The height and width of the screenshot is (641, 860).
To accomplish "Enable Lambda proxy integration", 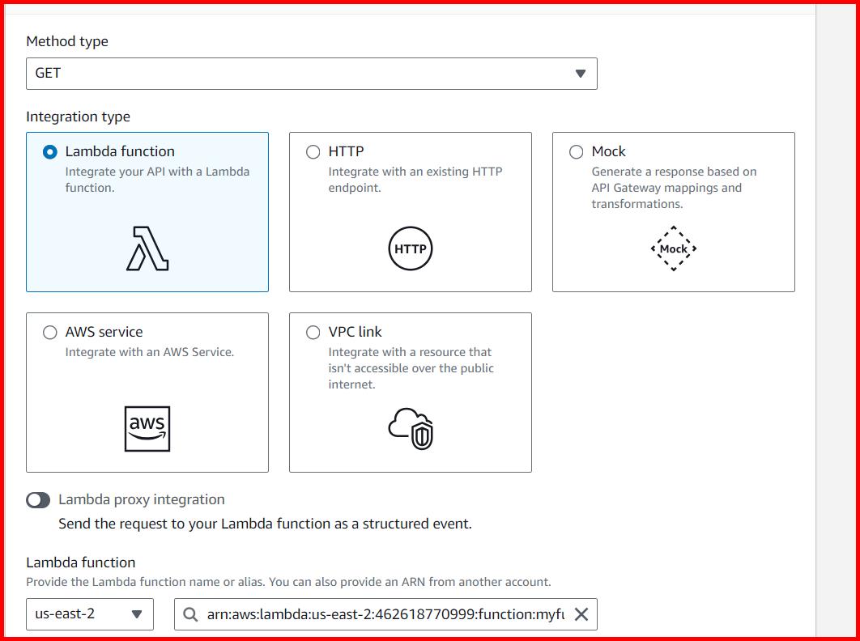I will (x=39, y=499).
